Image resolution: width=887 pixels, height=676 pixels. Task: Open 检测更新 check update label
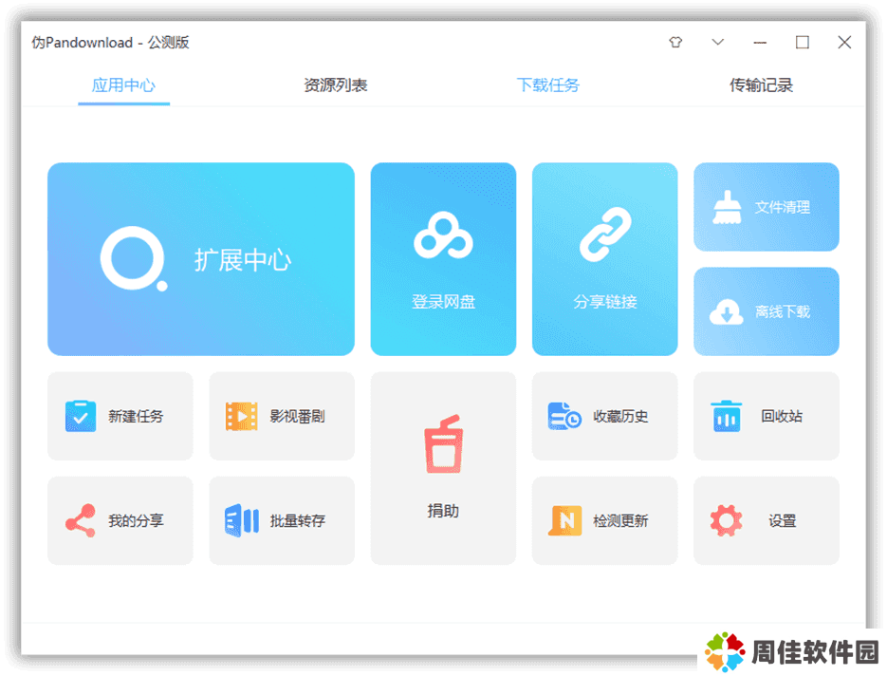coord(620,520)
